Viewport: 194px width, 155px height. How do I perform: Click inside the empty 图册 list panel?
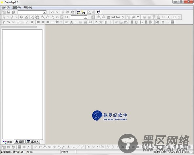pyautogui.click(x=22, y=84)
